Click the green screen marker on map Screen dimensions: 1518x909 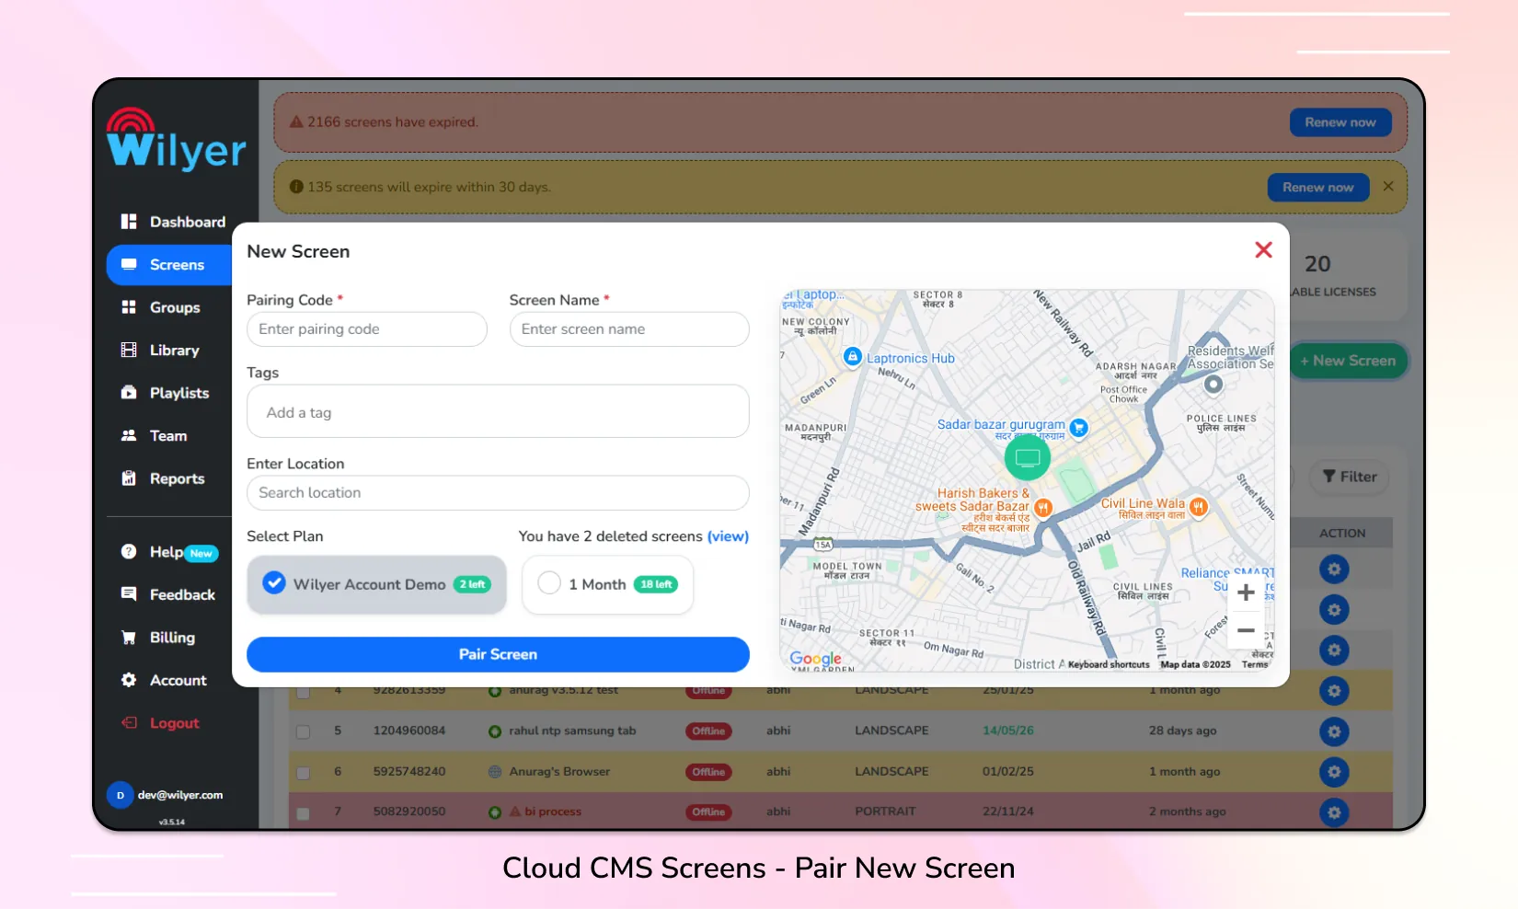(1028, 457)
